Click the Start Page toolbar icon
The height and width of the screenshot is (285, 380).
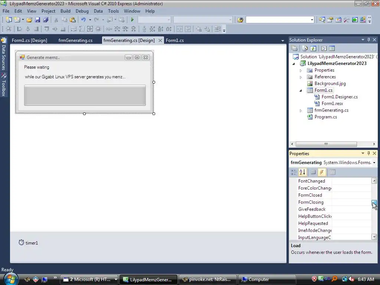pyautogui.click(x=355, y=20)
